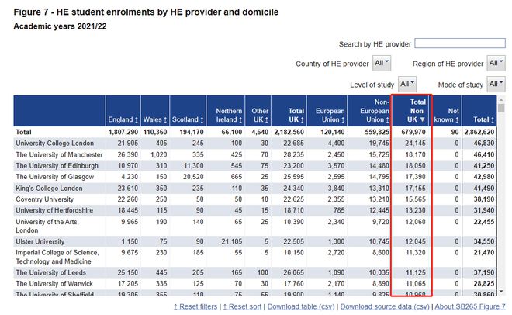The width and height of the screenshot is (512, 315).
Task: Select University College London row name
Action: pyautogui.click(x=54, y=144)
